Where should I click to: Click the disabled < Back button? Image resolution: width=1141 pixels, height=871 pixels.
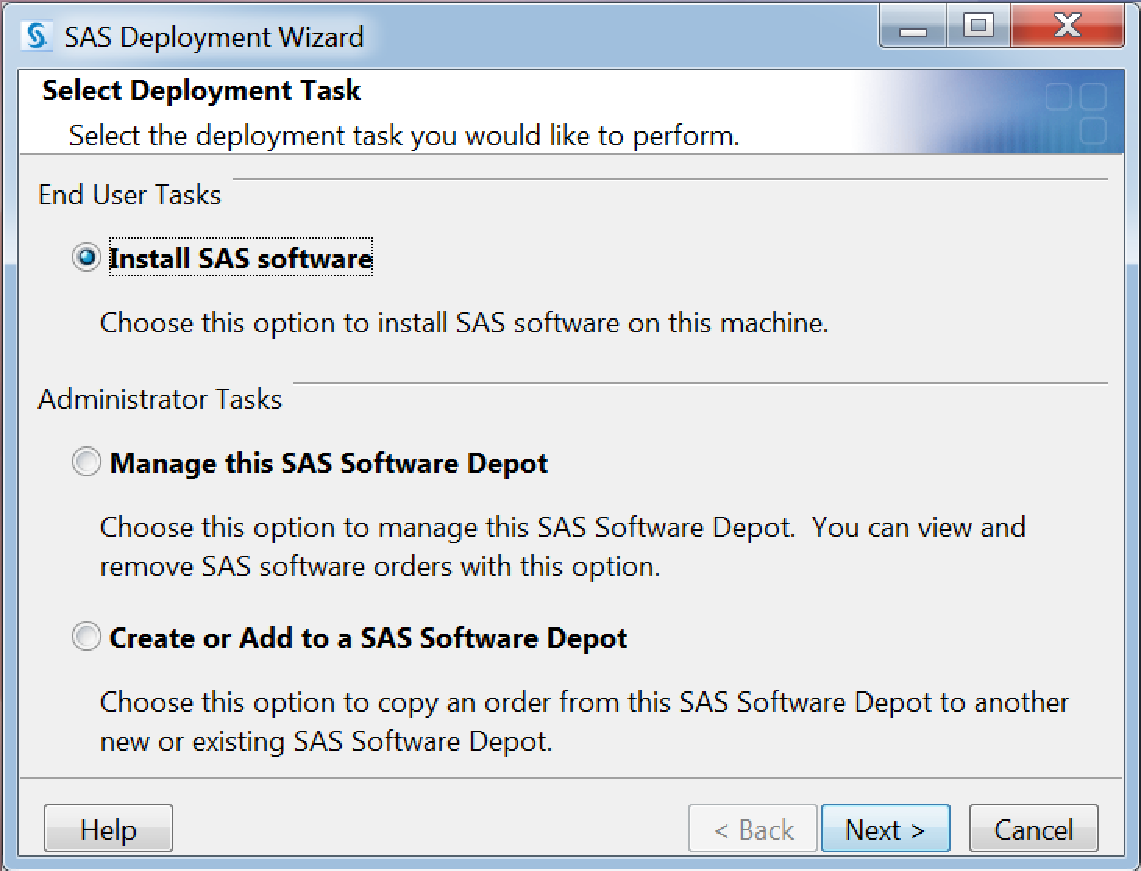click(752, 829)
